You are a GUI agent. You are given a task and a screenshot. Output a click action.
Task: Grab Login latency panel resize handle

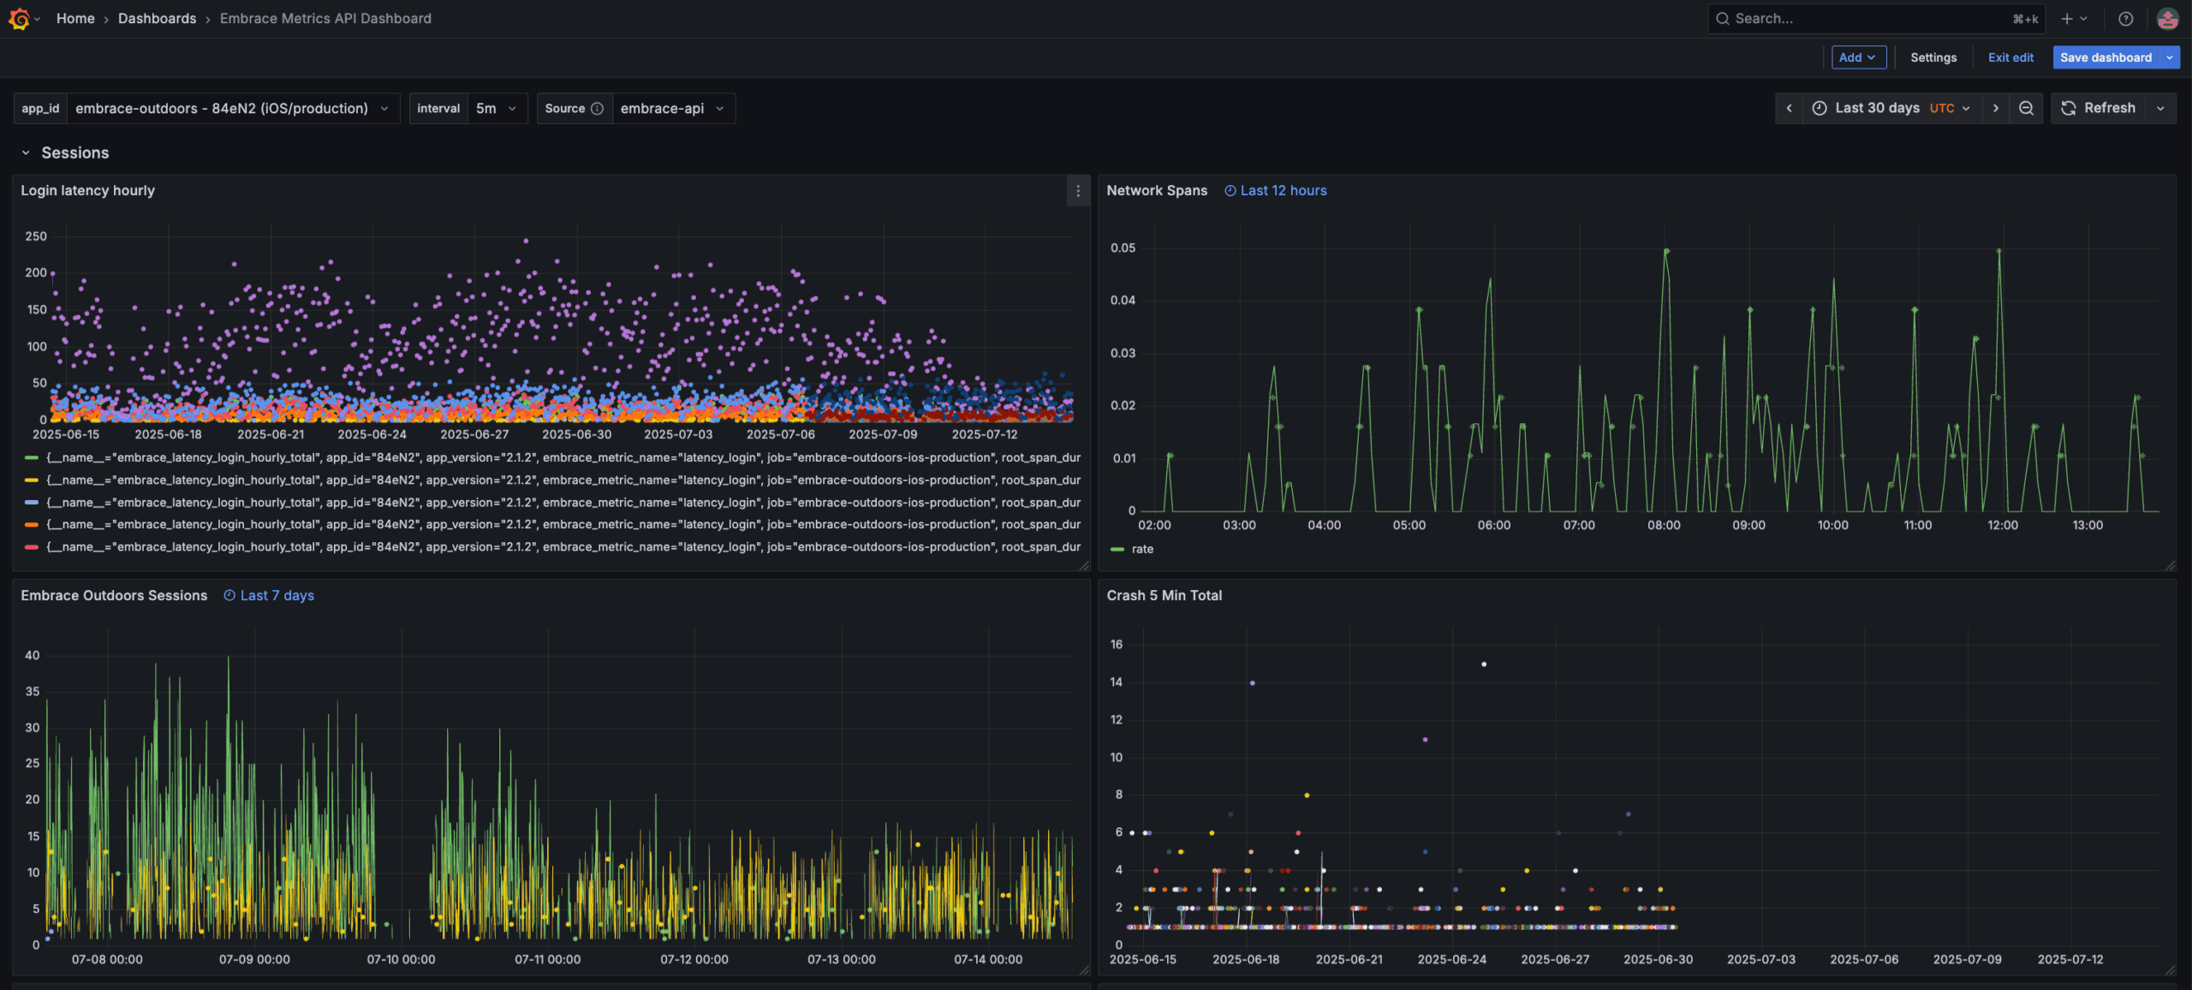coord(1084,565)
